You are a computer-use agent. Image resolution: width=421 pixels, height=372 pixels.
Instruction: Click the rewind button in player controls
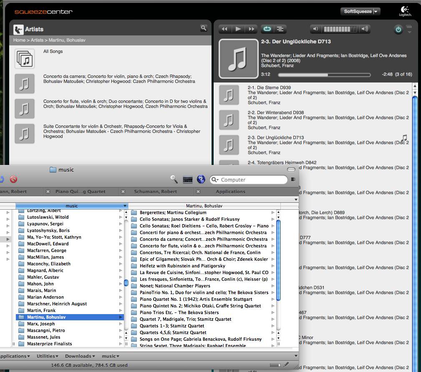point(224,29)
